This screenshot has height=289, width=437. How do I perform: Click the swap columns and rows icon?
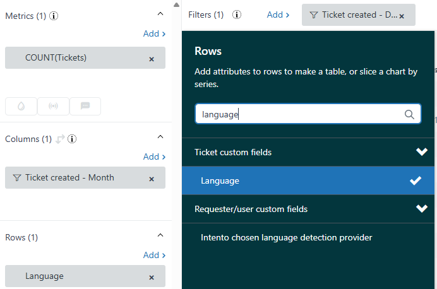click(61, 139)
